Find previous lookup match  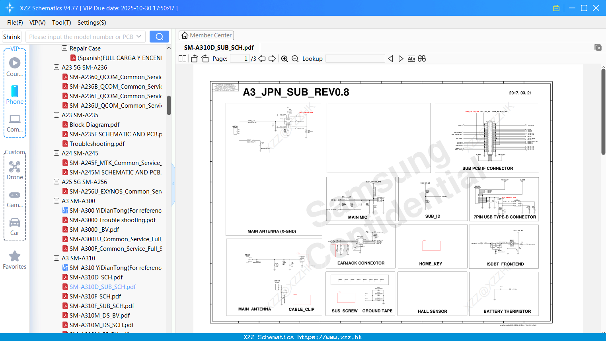tap(390, 59)
